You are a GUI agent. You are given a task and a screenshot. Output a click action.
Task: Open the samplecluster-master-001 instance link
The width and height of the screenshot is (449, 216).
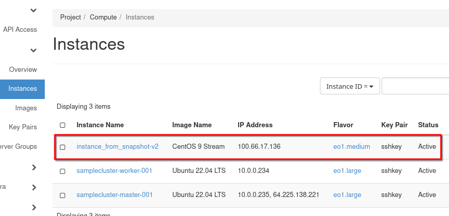pyautogui.click(x=114, y=195)
